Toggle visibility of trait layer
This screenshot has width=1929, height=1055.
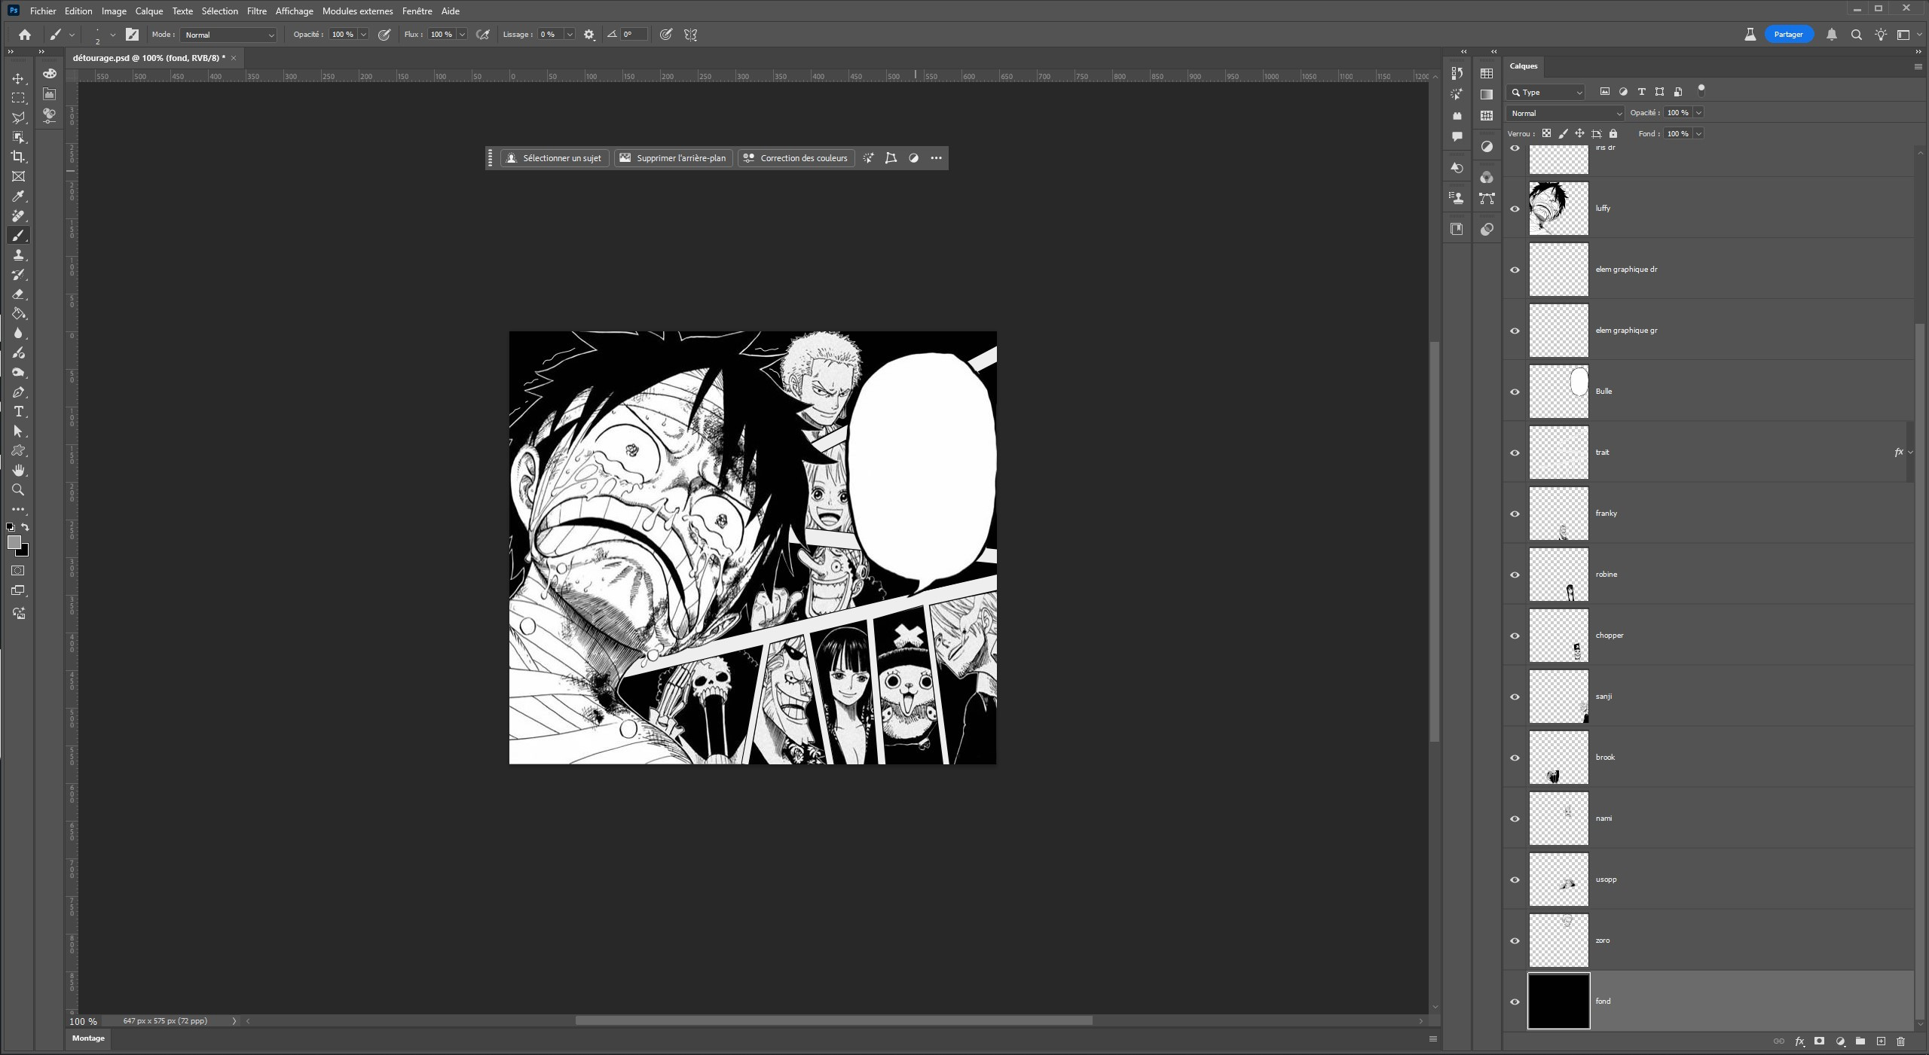coord(1515,453)
